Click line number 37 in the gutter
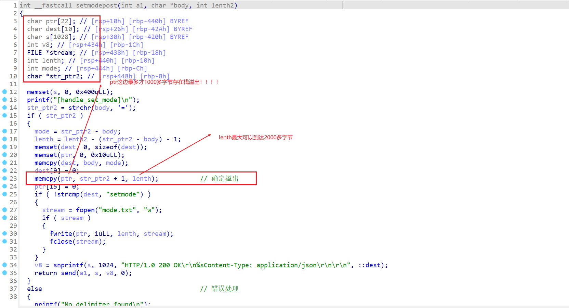Screen dimensions: 569x308 click(13, 288)
